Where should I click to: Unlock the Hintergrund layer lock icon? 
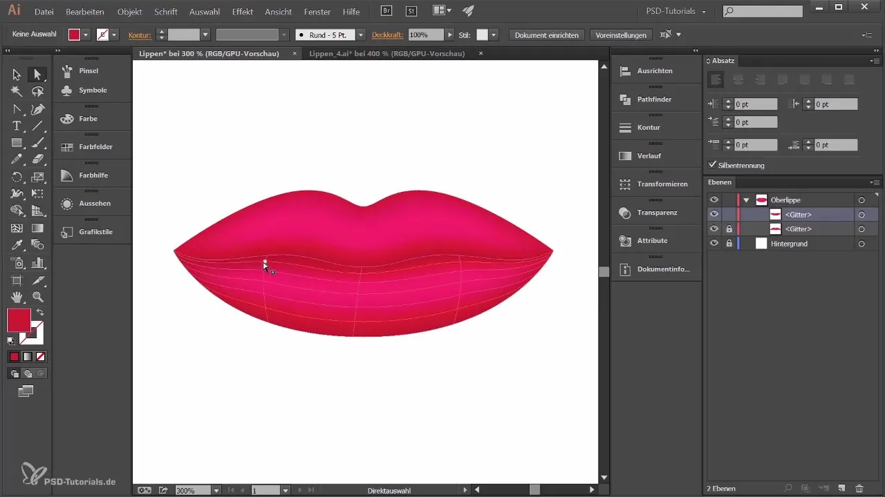tap(729, 244)
